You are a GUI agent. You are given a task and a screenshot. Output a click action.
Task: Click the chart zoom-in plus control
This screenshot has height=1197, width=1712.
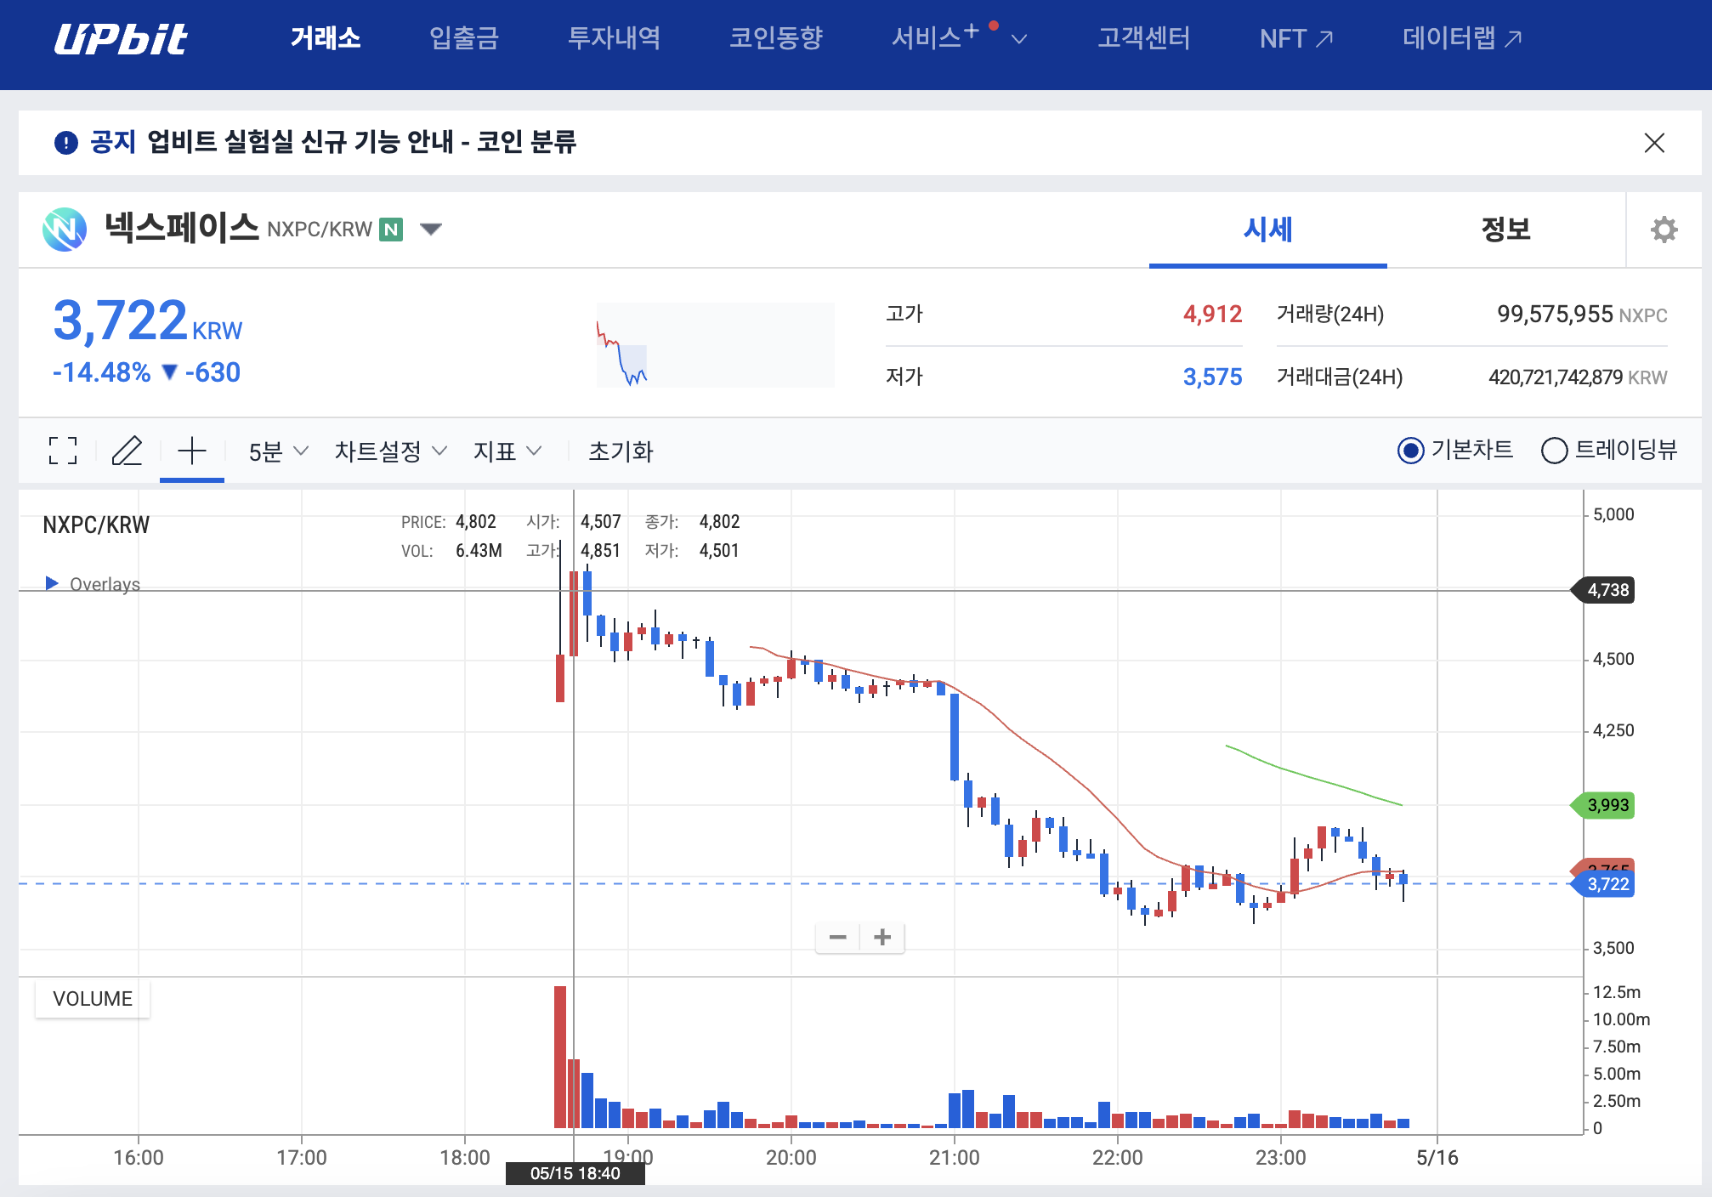click(x=882, y=936)
